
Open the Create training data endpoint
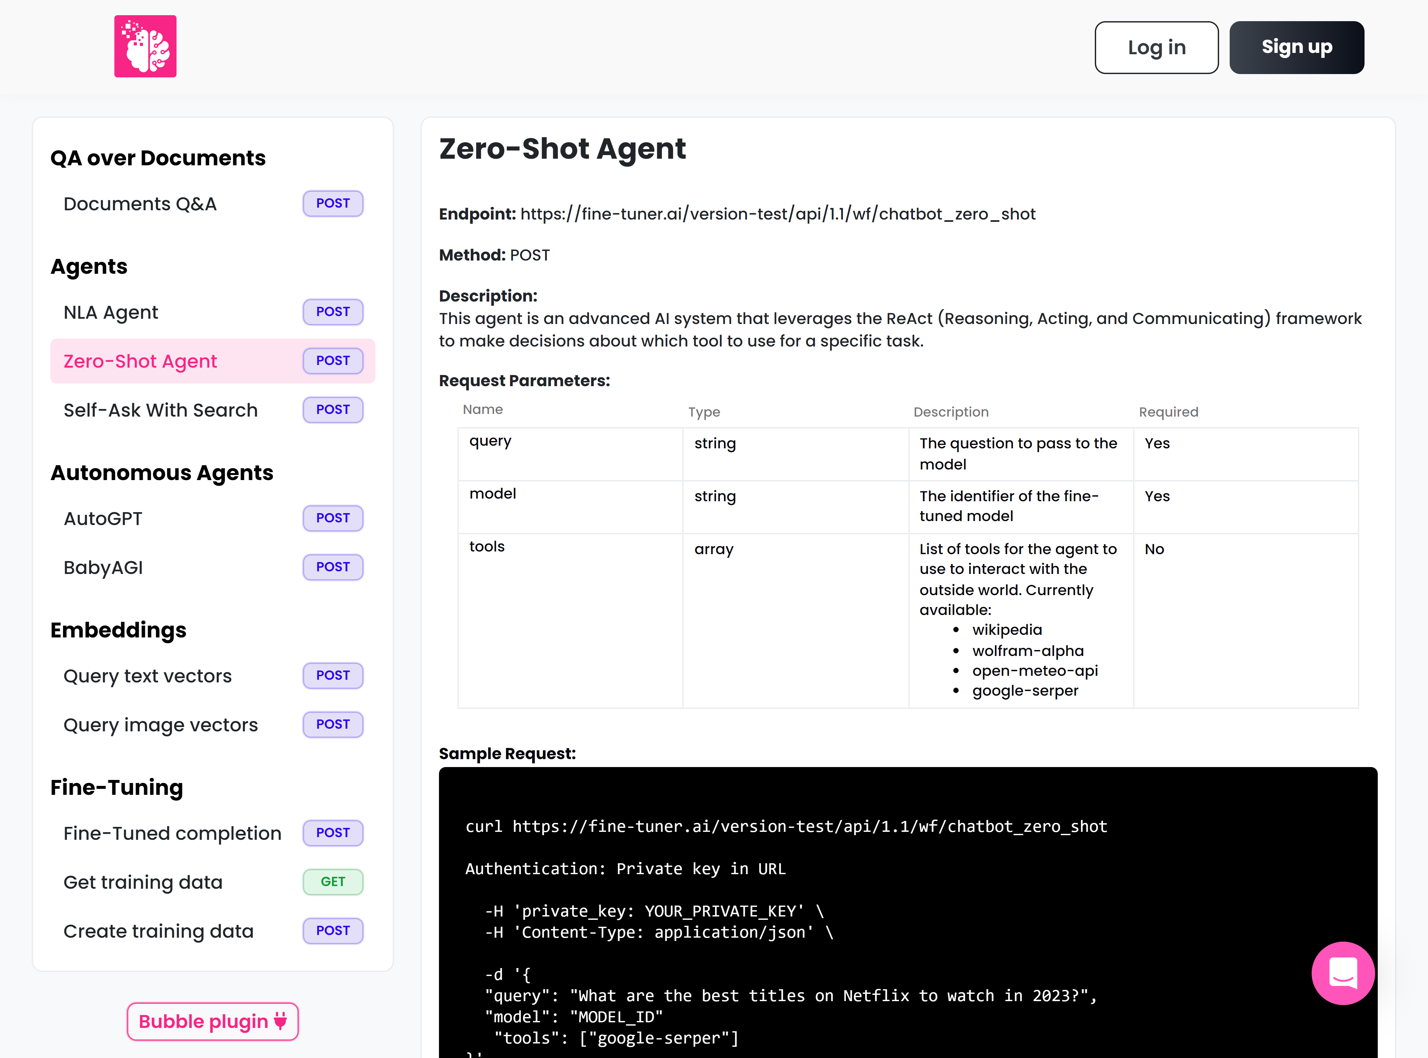(158, 931)
